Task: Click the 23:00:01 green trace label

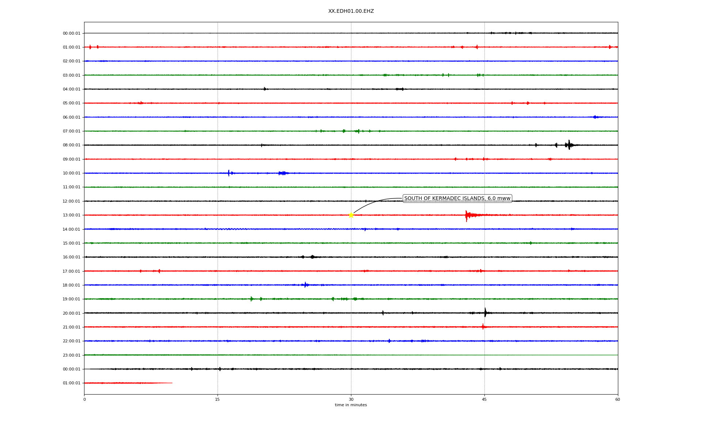Action: pos(72,355)
